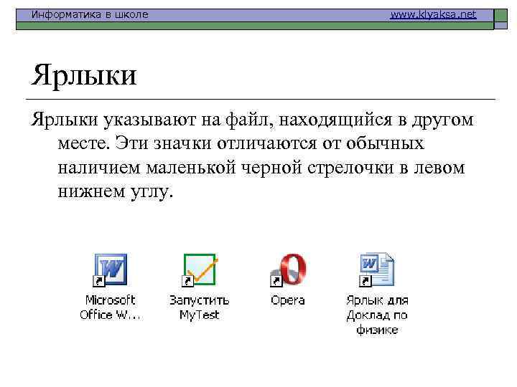Click the Запустить MyTest checkmark icon
Viewport: 517px width, 387px height.
pyautogui.click(x=200, y=270)
